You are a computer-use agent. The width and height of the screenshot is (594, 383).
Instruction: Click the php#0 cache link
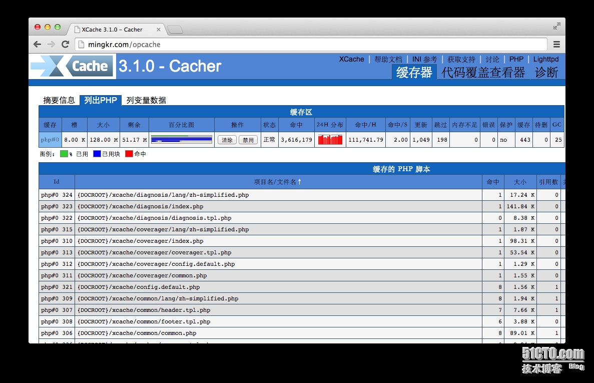[x=50, y=139]
